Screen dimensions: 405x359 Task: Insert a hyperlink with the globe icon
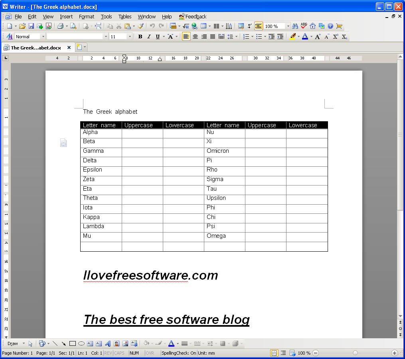click(194, 26)
